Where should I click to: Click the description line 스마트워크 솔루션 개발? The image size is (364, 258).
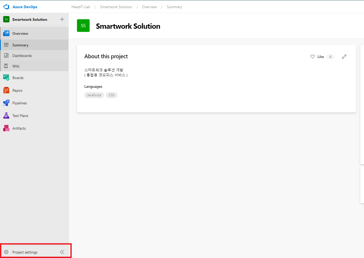[104, 70]
